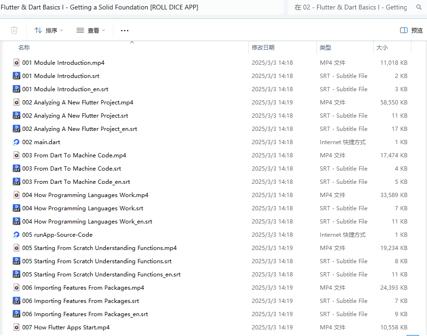Click the video icon of 005 Starting From Scratch Understanding Functions.mp4
The height and width of the screenshot is (336, 427).
(x=17, y=248)
